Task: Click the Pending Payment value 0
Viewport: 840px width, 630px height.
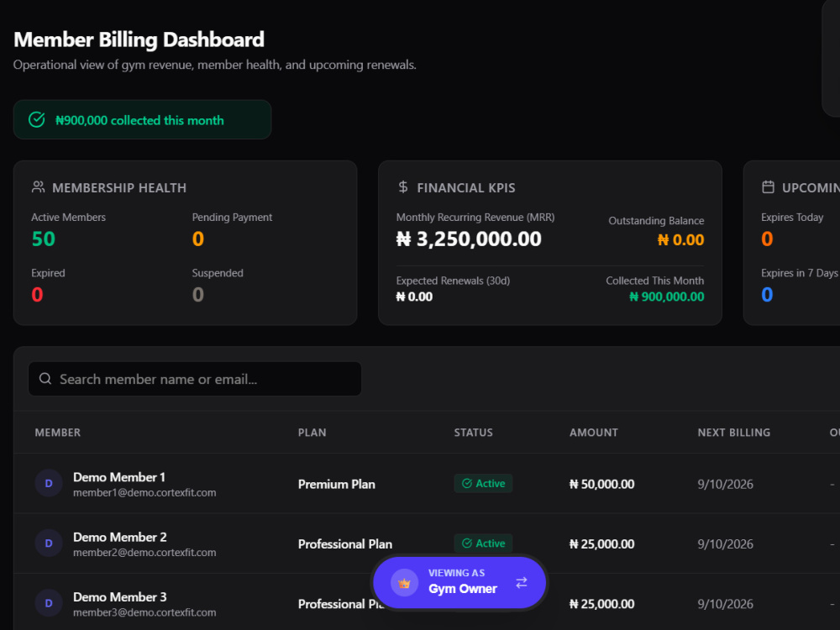Action: pyautogui.click(x=198, y=239)
